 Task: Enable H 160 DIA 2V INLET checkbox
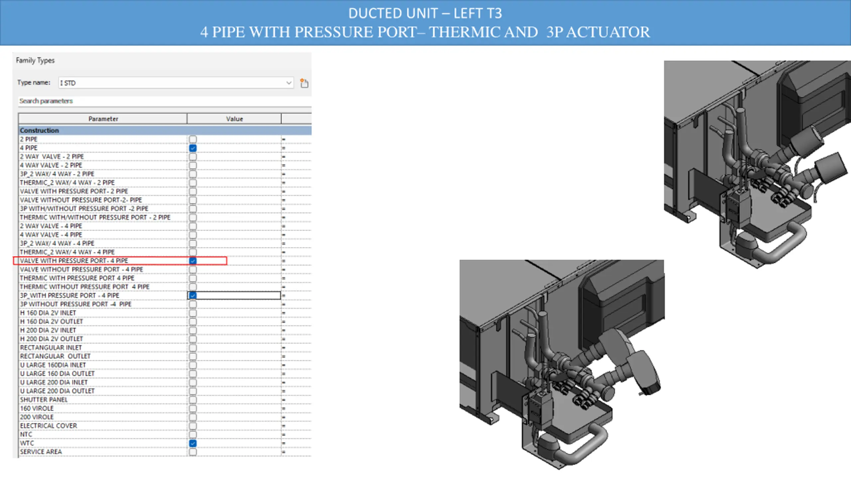pyautogui.click(x=193, y=313)
